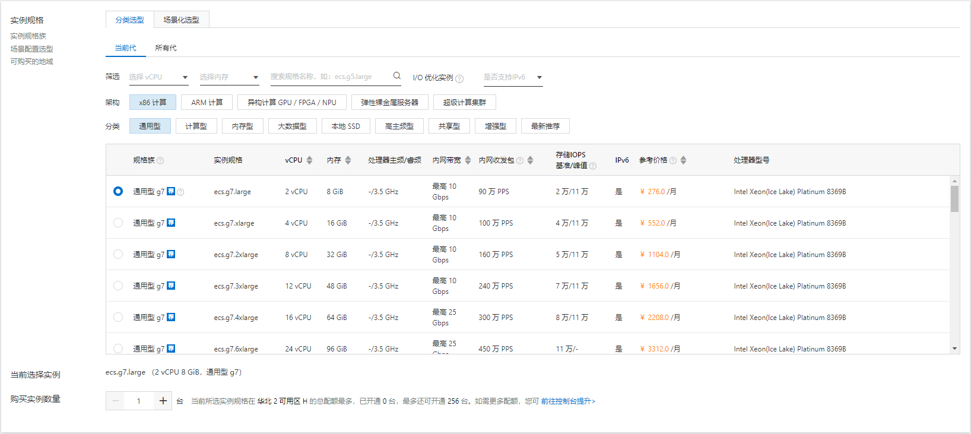Select 超级计算集群 architecture

(x=465, y=102)
